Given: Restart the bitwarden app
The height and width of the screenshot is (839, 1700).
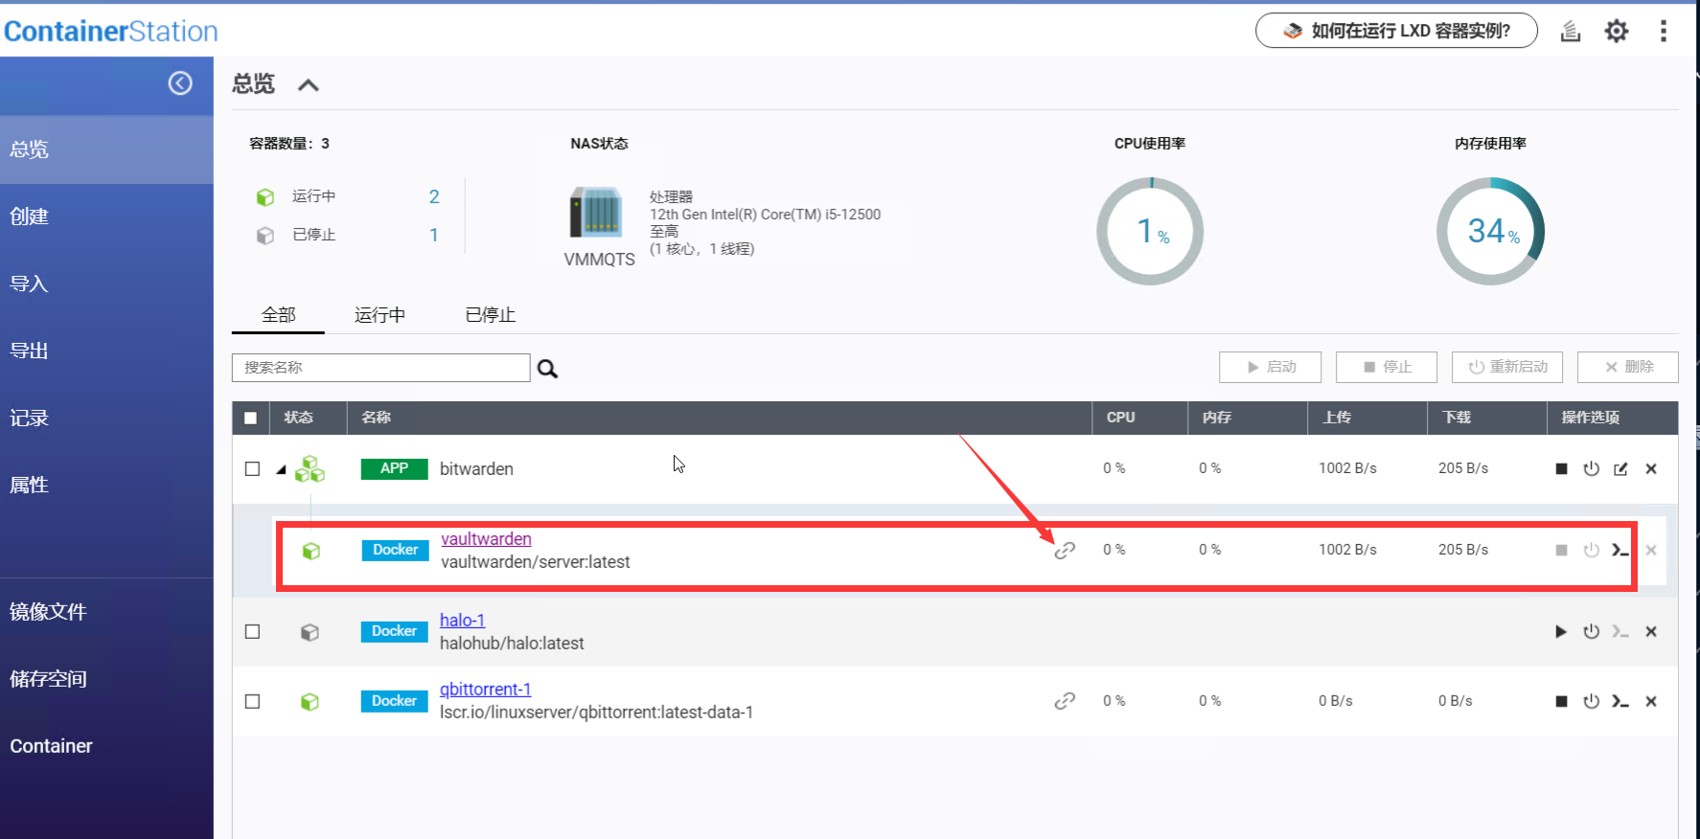Looking at the screenshot, I should coord(1592,469).
